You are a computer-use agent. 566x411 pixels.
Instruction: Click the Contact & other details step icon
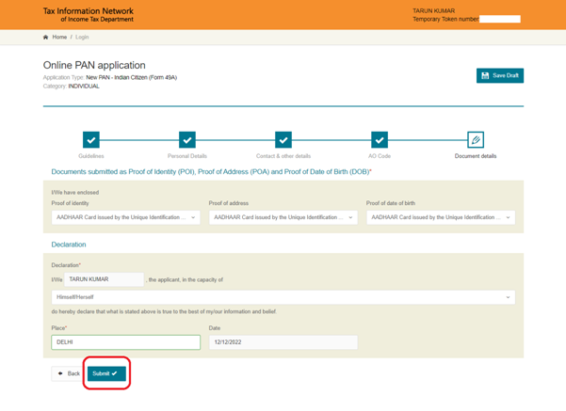pyautogui.click(x=283, y=139)
